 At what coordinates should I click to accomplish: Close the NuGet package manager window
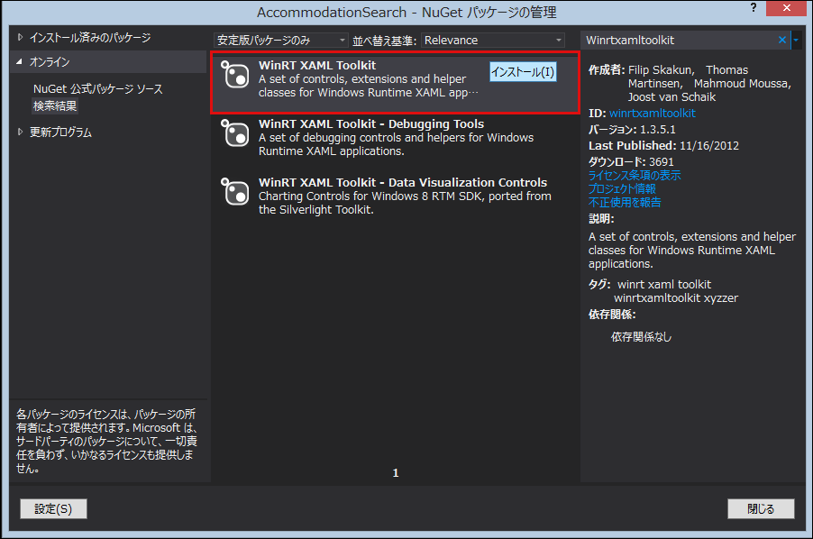pyautogui.click(x=787, y=8)
